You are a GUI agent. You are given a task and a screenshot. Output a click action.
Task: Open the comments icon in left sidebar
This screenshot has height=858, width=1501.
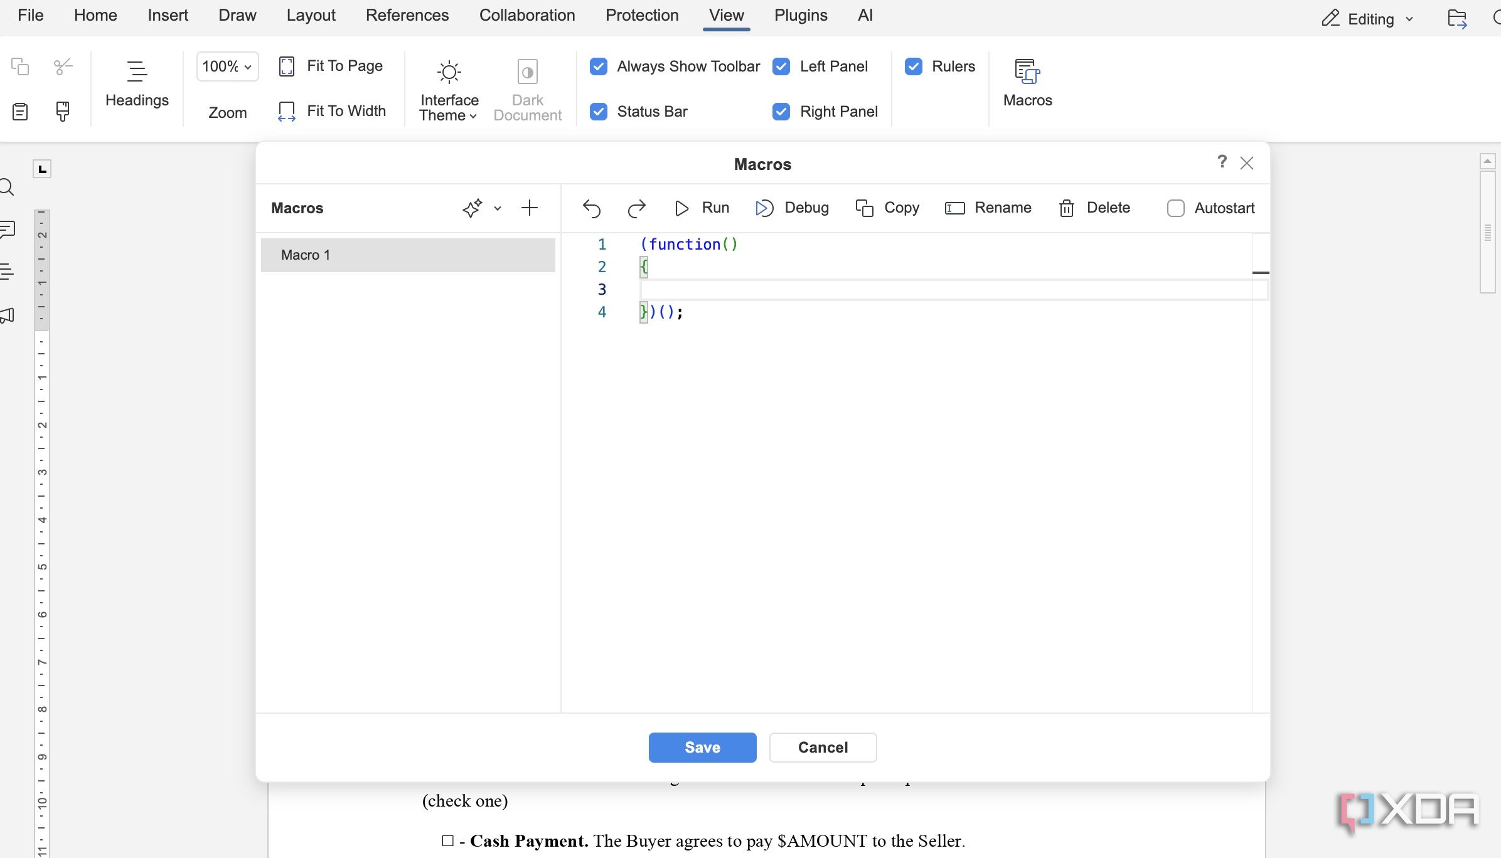click(x=8, y=229)
